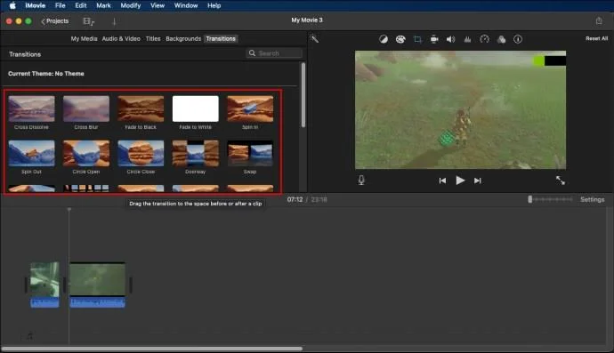This screenshot has height=353, width=614.
Task: Open the File menu
Action: (x=61, y=5)
